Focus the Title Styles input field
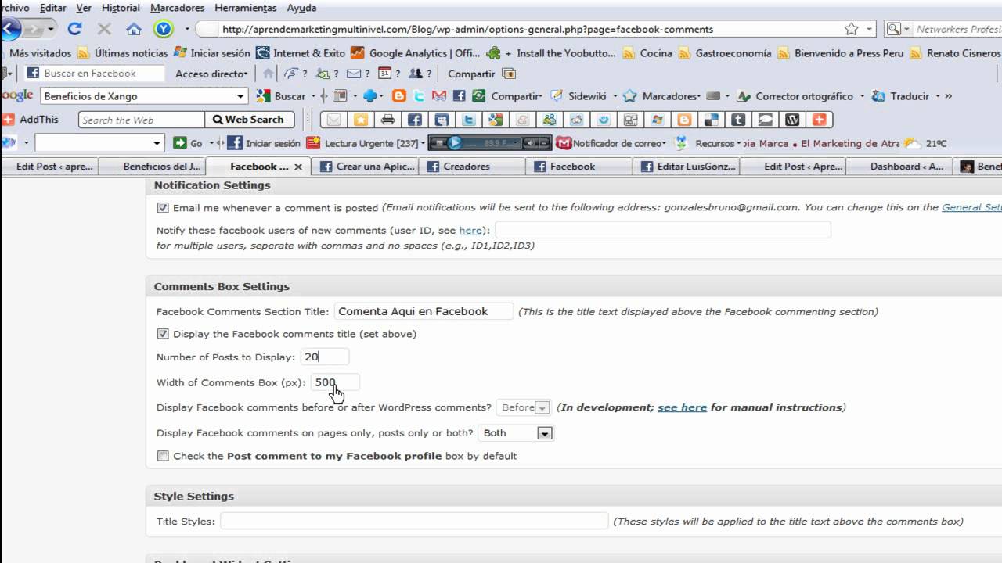The height and width of the screenshot is (563, 1002). 414,521
